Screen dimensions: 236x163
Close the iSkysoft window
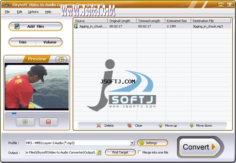[230, 5]
